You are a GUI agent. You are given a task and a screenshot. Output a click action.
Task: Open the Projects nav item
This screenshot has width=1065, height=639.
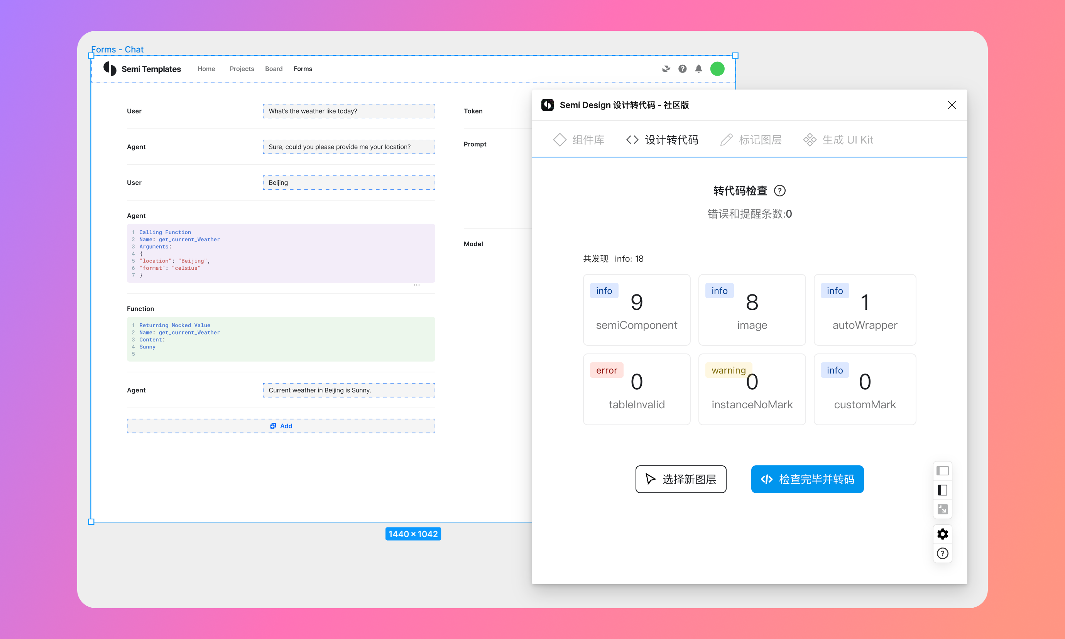coord(242,69)
